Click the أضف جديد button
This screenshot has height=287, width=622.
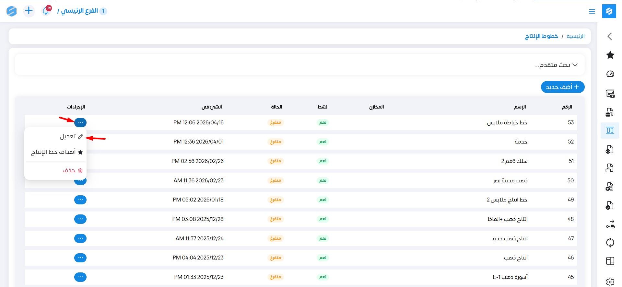pyautogui.click(x=562, y=87)
